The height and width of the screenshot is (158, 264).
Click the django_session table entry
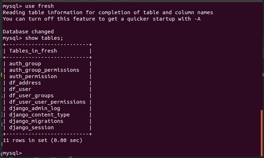click(32, 127)
